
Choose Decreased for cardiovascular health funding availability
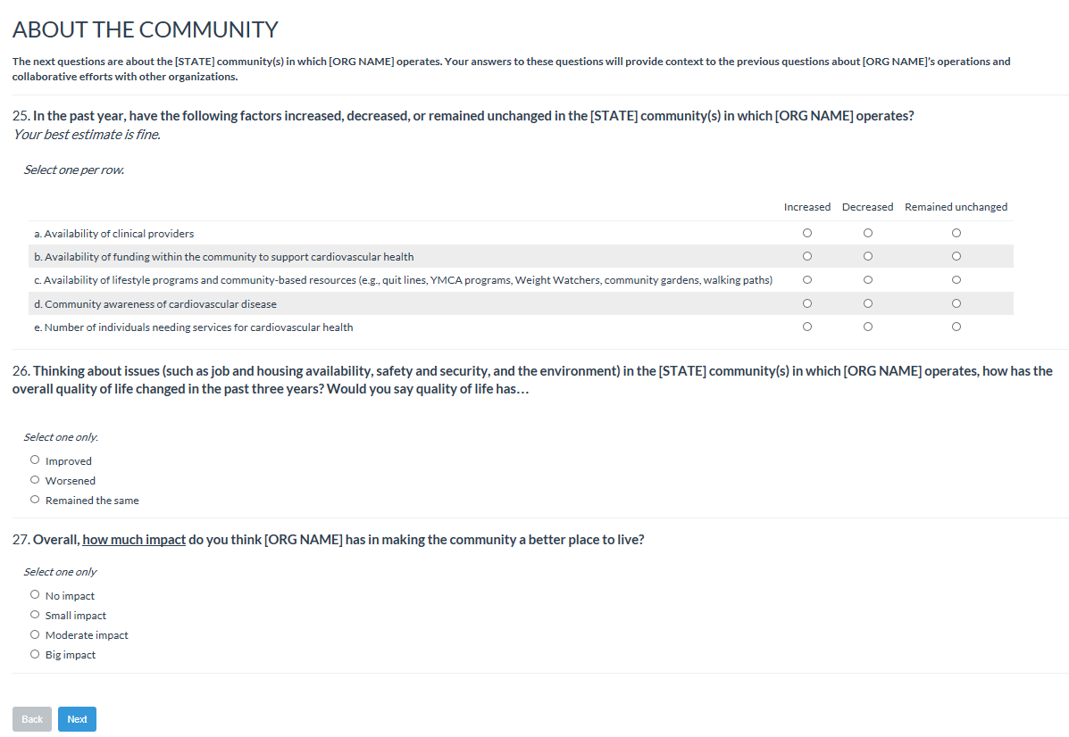pos(867,256)
